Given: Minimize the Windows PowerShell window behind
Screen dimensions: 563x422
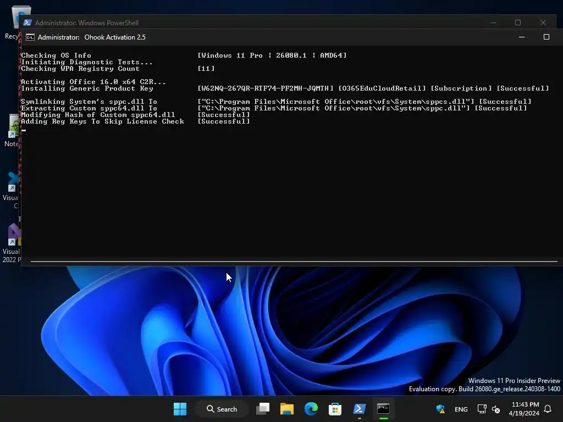Looking at the screenshot, I should point(493,23).
